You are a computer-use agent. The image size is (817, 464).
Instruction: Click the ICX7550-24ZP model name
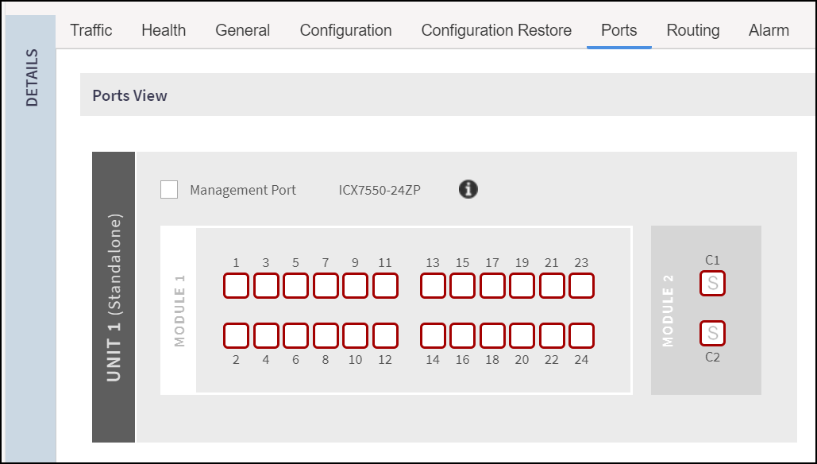380,191
